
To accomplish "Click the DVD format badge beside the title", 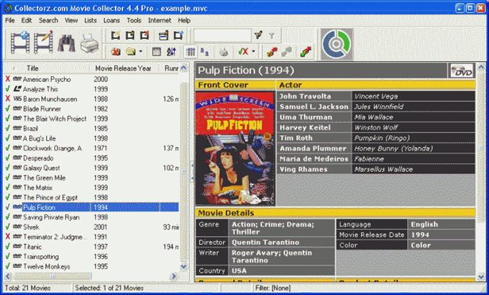I will 462,71.
